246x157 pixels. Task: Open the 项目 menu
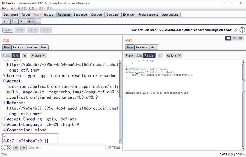[13, 8]
